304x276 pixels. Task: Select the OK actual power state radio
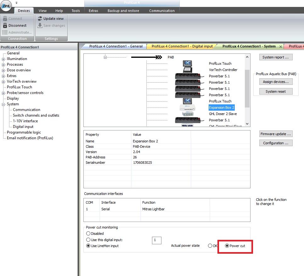(210, 246)
